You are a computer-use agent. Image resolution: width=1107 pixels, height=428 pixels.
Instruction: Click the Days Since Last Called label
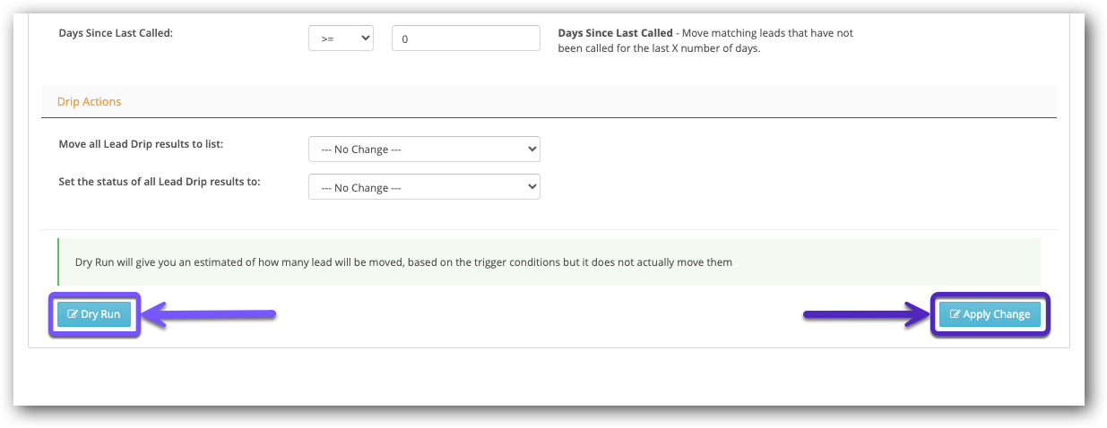tap(116, 33)
